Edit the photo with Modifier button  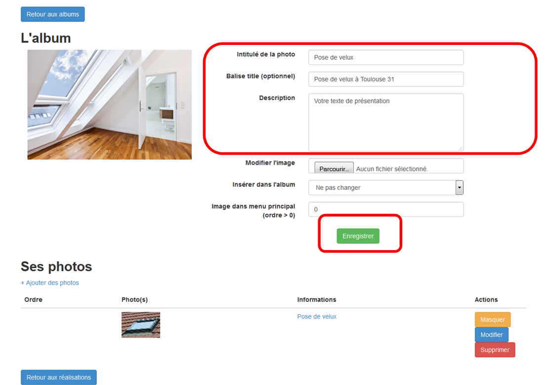(x=492, y=335)
